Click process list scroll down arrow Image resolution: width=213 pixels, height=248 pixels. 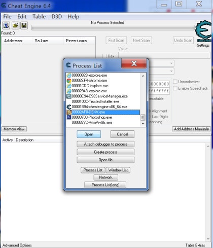[x=143, y=124]
